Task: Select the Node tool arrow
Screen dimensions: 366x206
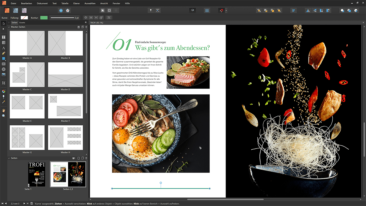Action: pyautogui.click(x=4, y=29)
